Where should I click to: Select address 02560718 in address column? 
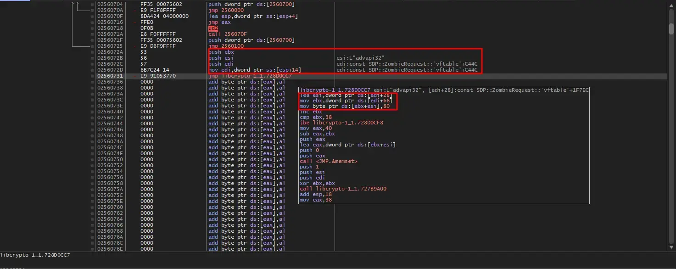point(110,28)
